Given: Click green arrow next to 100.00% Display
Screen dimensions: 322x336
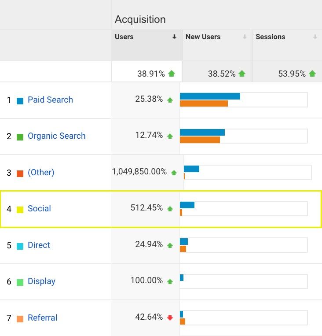Looking at the screenshot, I should [170, 281].
